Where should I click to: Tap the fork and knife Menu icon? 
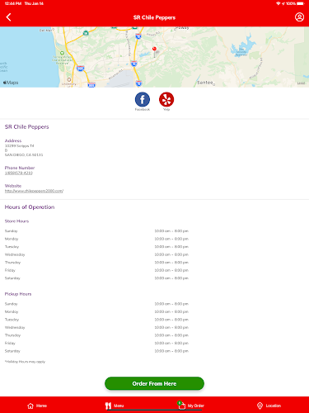coord(108,406)
